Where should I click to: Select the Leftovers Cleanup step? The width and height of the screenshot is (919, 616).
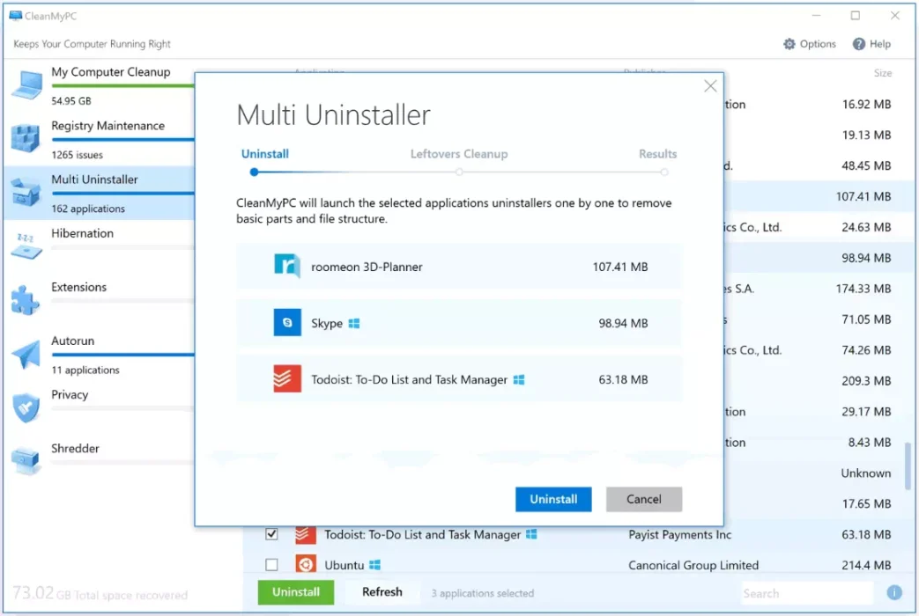pyautogui.click(x=459, y=154)
